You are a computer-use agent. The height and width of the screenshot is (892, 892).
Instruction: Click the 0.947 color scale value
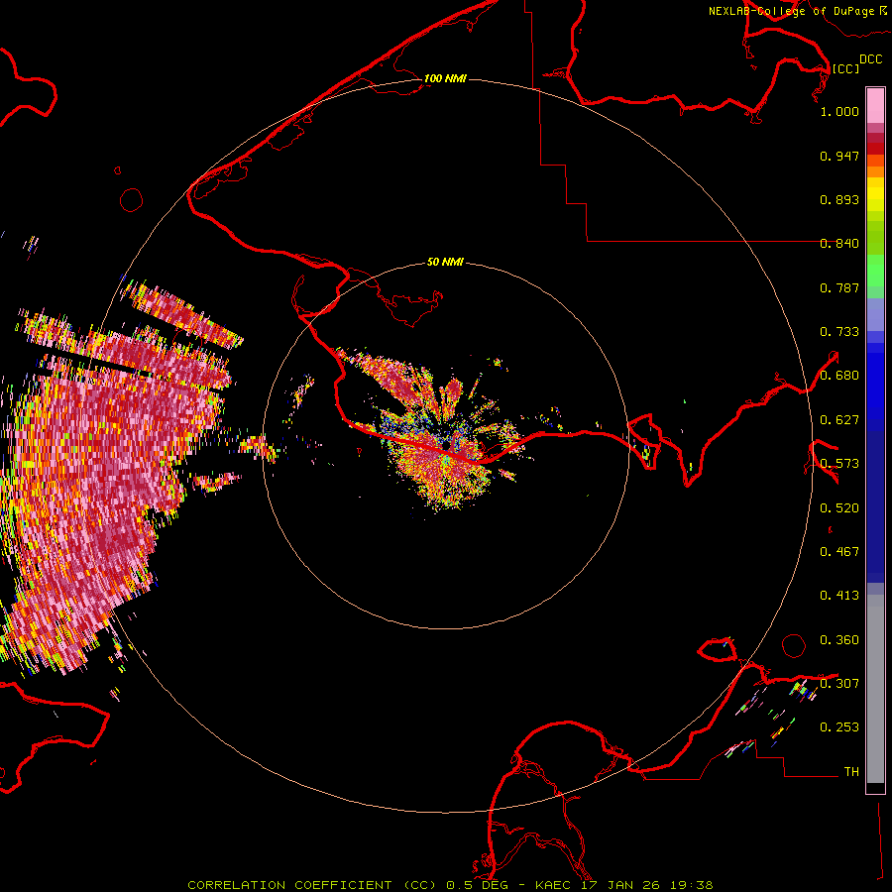(x=839, y=156)
